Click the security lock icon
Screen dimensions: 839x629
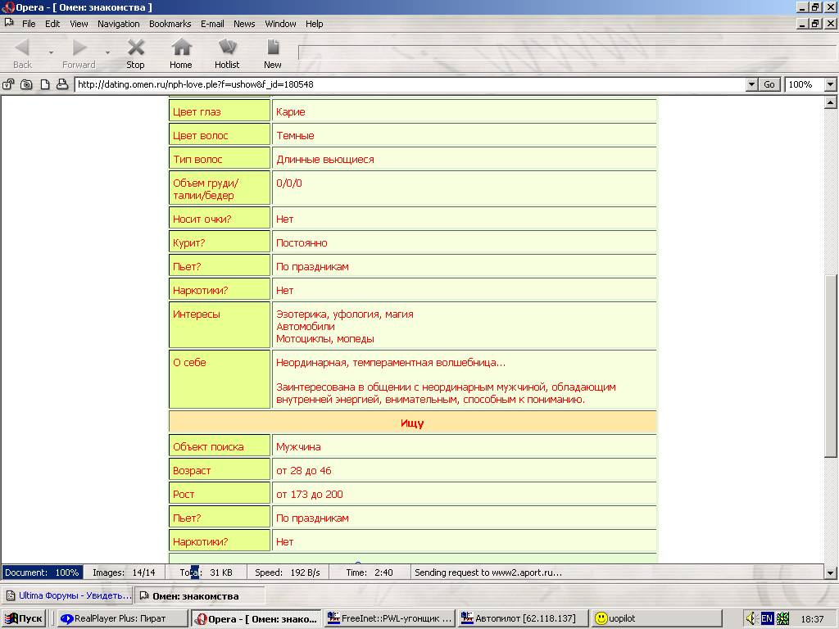[x=9, y=84]
